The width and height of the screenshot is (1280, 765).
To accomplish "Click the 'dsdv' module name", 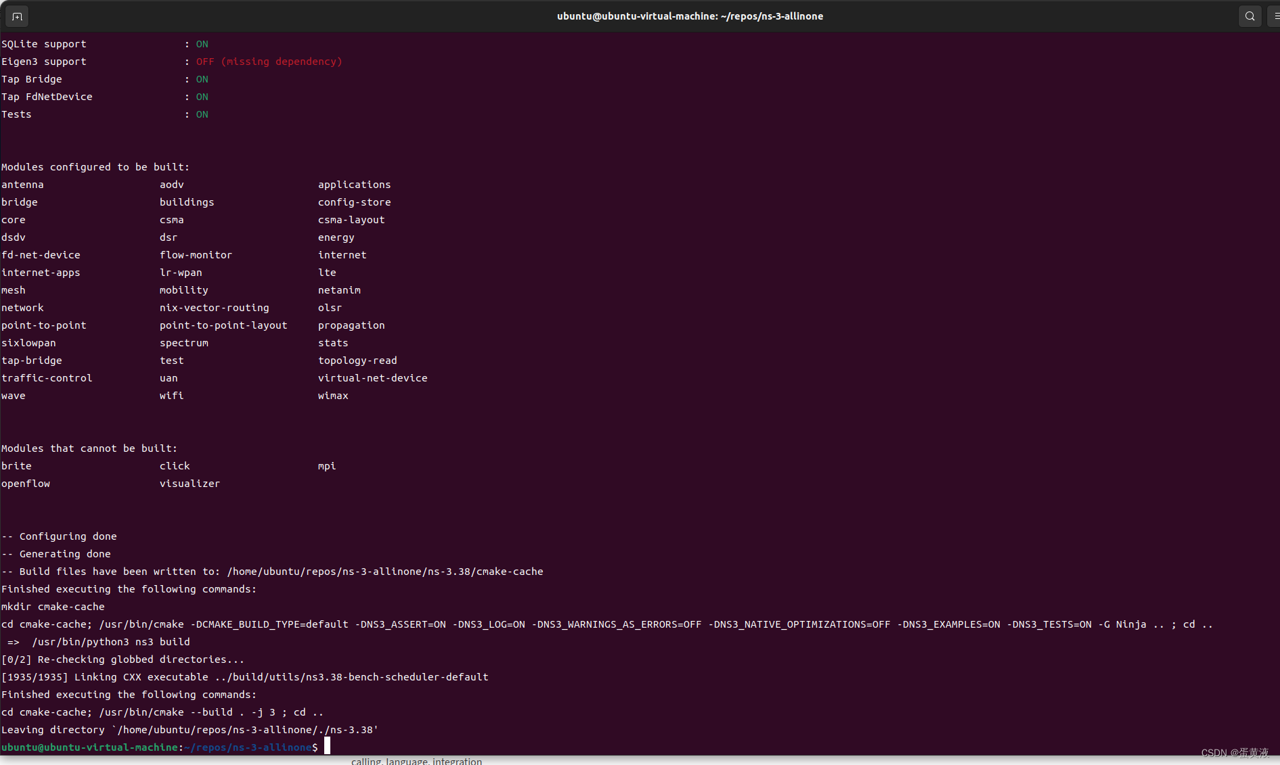I will (x=14, y=237).
